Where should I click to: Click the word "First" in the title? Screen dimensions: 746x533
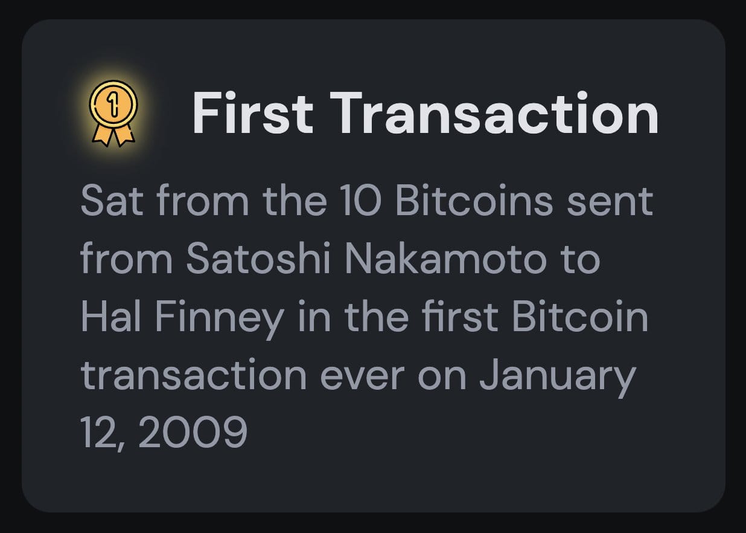click(x=252, y=114)
